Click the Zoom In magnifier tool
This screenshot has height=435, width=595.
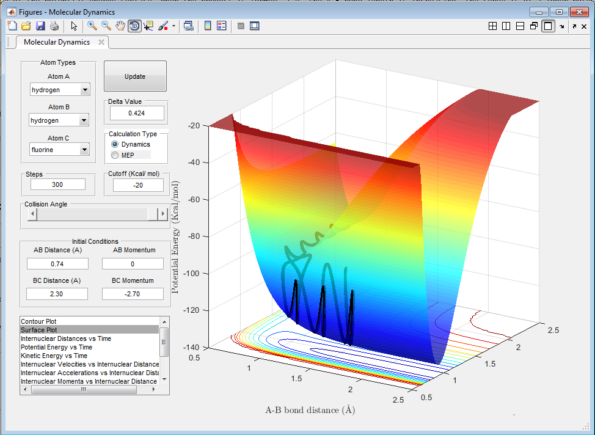click(x=92, y=26)
